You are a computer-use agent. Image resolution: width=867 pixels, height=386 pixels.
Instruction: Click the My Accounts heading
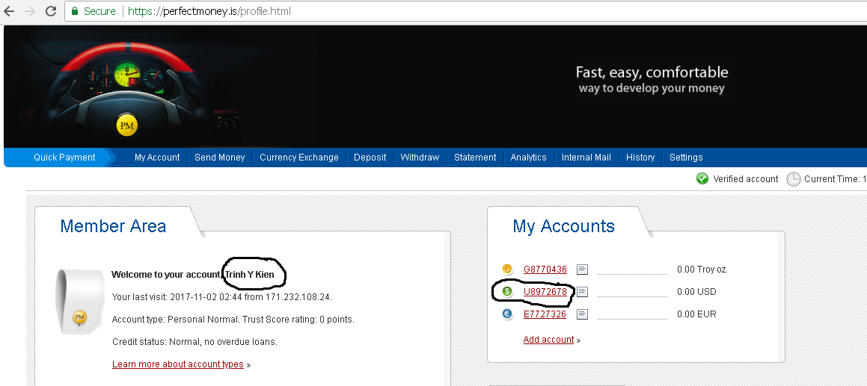[x=563, y=226]
